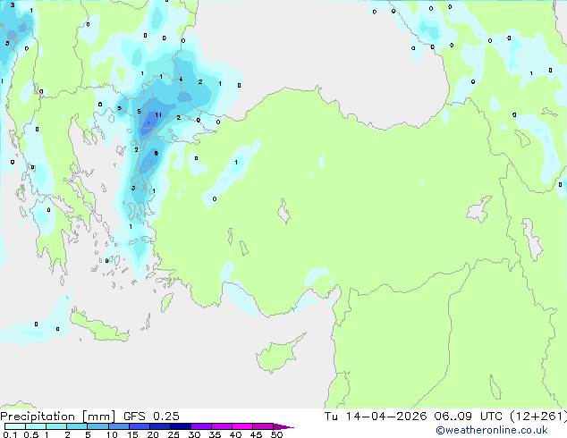Click the 0.5–1 mm legend color swatch
This screenshot has width=567, height=438.
point(36,426)
